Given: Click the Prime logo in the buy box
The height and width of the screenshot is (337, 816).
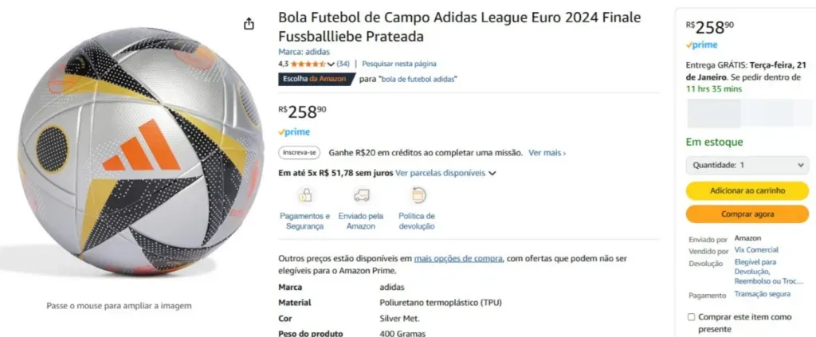Looking at the screenshot, I should tap(702, 45).
